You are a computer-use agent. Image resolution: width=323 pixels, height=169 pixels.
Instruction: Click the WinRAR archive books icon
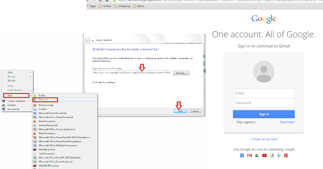coord(35,149)
